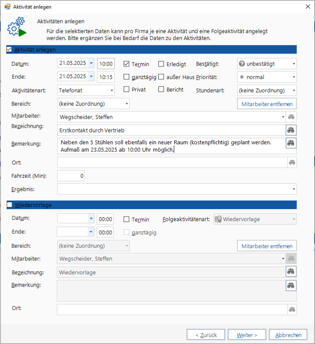The width and height of the screenshot is (315, 344).
Task: Click binoculars icon beside lower Ort field
Action: (292, 310)
